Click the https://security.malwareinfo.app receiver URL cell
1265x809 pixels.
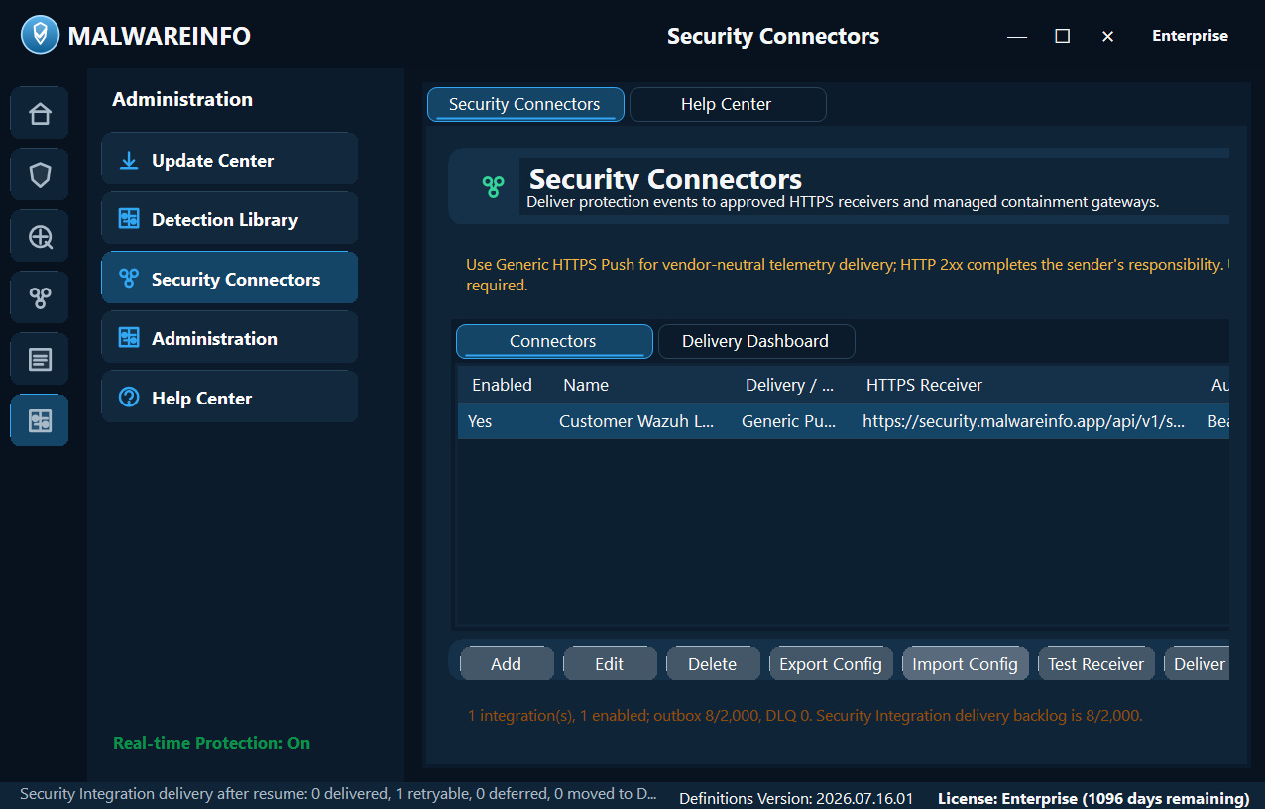[1023, 421]
